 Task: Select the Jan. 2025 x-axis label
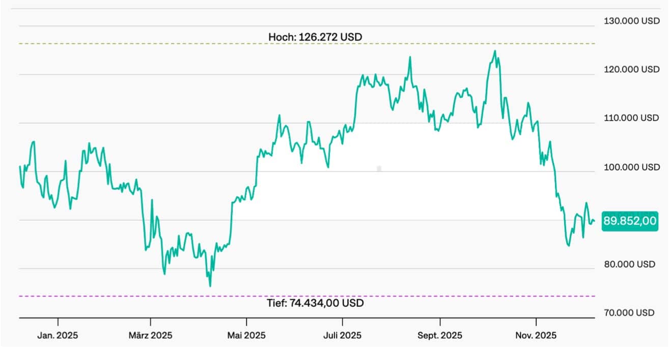[x=58, y=335]
